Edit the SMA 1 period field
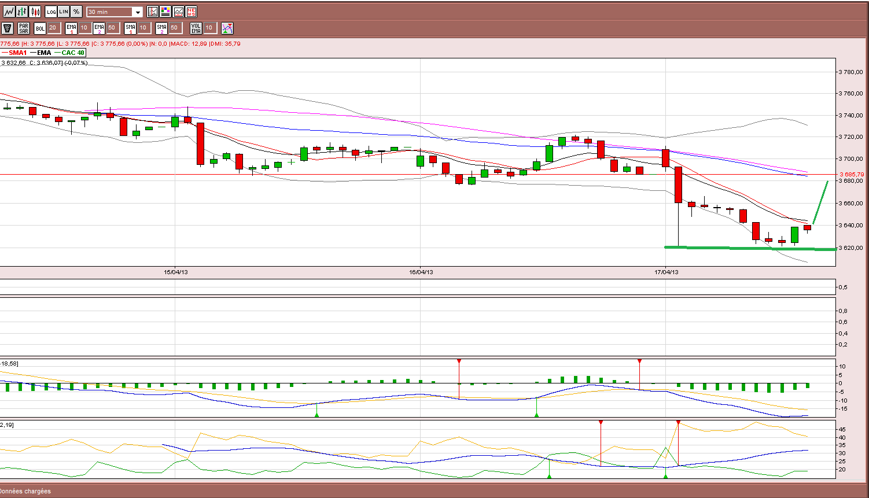Image resolution: width=869 pixels, height=498 pixels. (143, 28)
